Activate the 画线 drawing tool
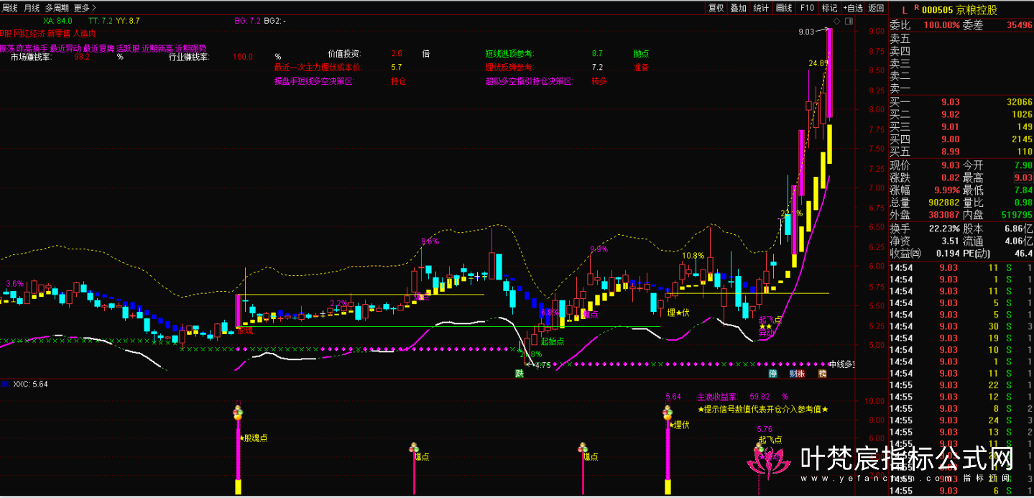1034x498 pixels. [x=784, y=8]
